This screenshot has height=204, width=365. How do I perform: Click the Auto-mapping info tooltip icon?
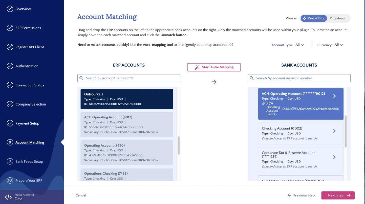click(x=231, y=45)
